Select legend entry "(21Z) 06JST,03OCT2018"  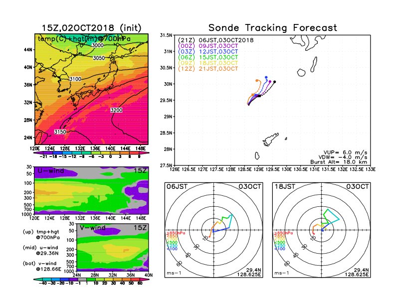click(215, 40)
